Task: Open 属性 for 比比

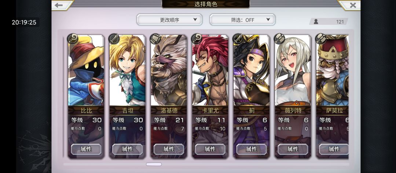Action: pos(86,149)
